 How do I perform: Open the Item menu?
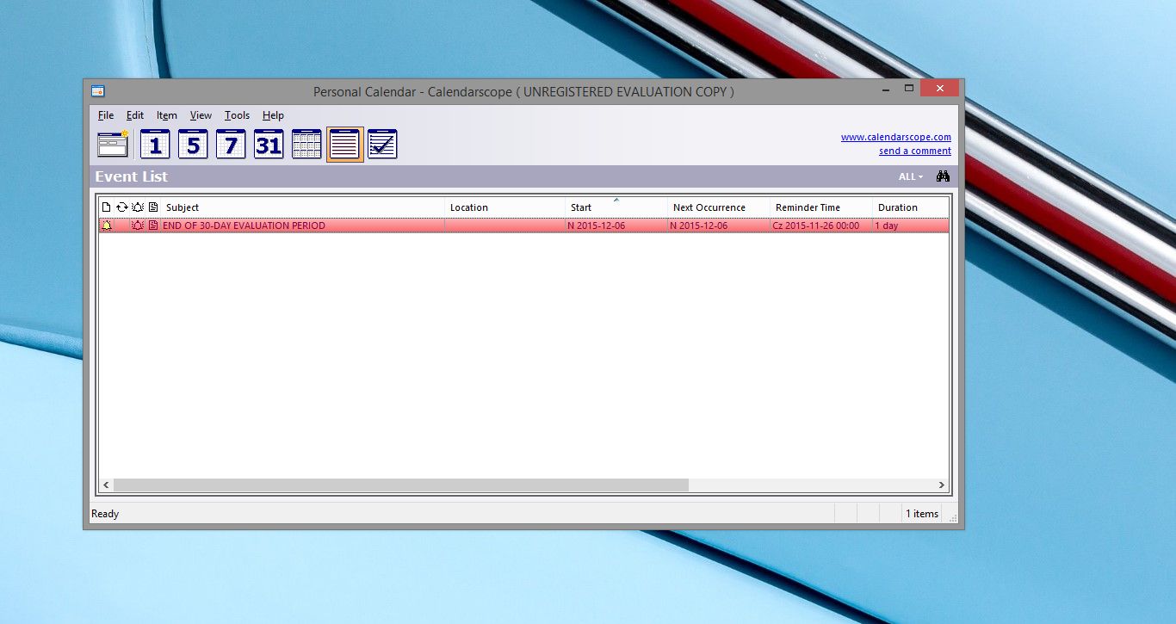point(167,115)
